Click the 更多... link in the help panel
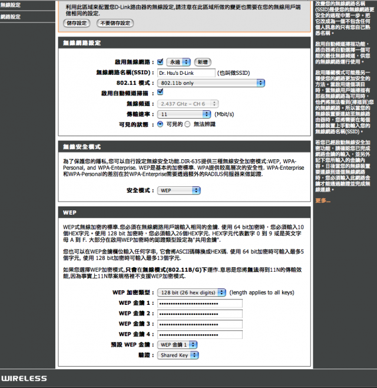Viewport: 377px width, 388px height. (x=323, y=200)
